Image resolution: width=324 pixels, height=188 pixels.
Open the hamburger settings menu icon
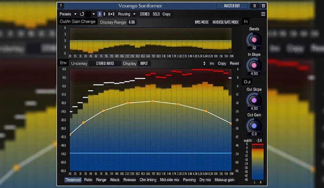click(263, 14)
